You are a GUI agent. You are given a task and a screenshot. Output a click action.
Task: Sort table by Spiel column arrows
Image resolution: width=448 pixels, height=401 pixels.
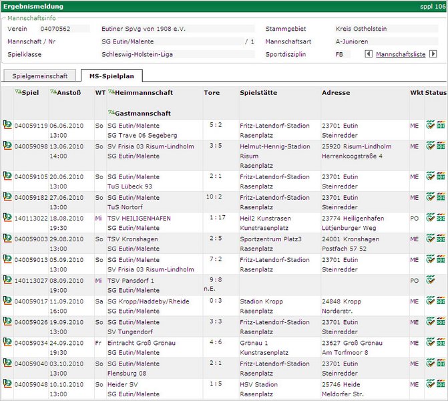[17, 92]
